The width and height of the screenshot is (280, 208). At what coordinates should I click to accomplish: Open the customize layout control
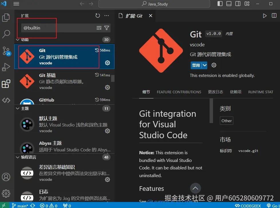pos(247,3)
